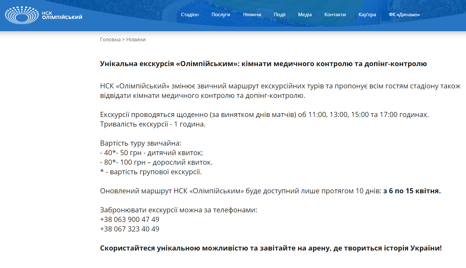Open the Стадіон menu

tap(190, 14)
